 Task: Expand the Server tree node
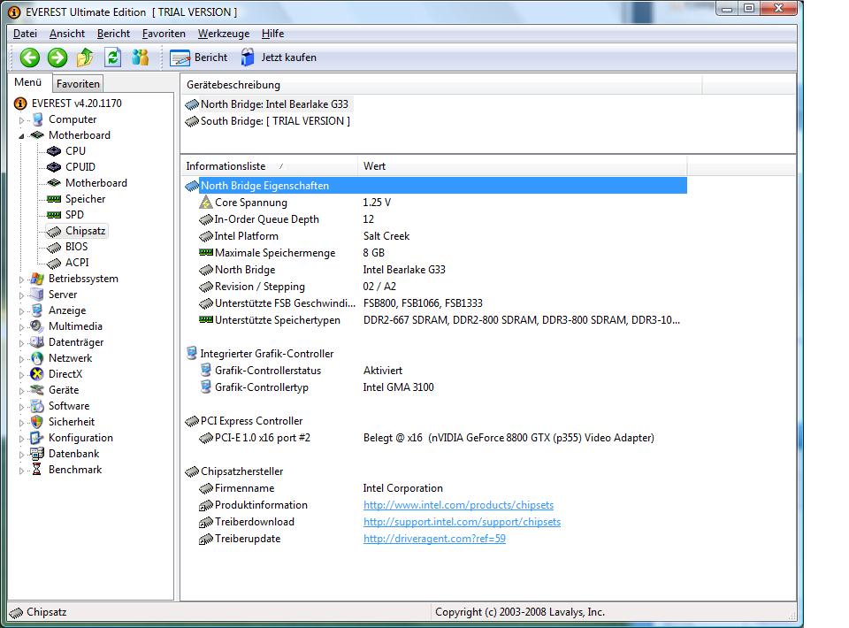click(21, 295)
